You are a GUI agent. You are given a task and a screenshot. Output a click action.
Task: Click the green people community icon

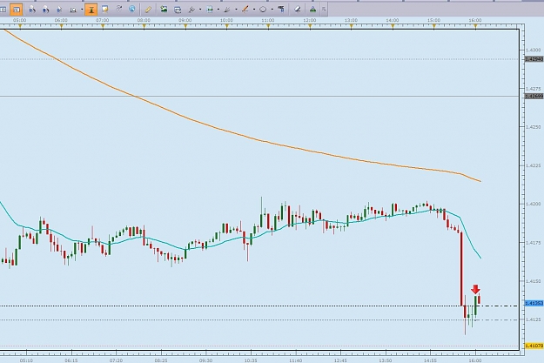coord(312,10)
